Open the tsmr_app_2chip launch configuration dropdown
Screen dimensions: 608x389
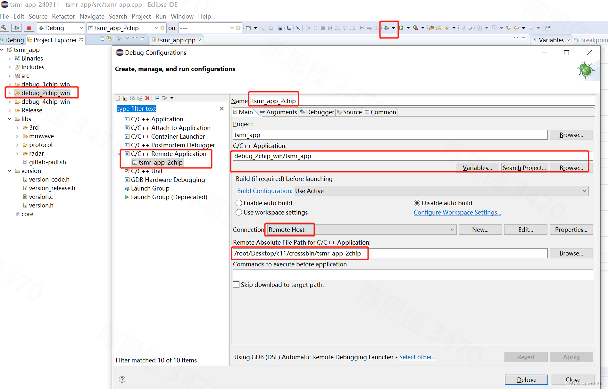(156, 28)
